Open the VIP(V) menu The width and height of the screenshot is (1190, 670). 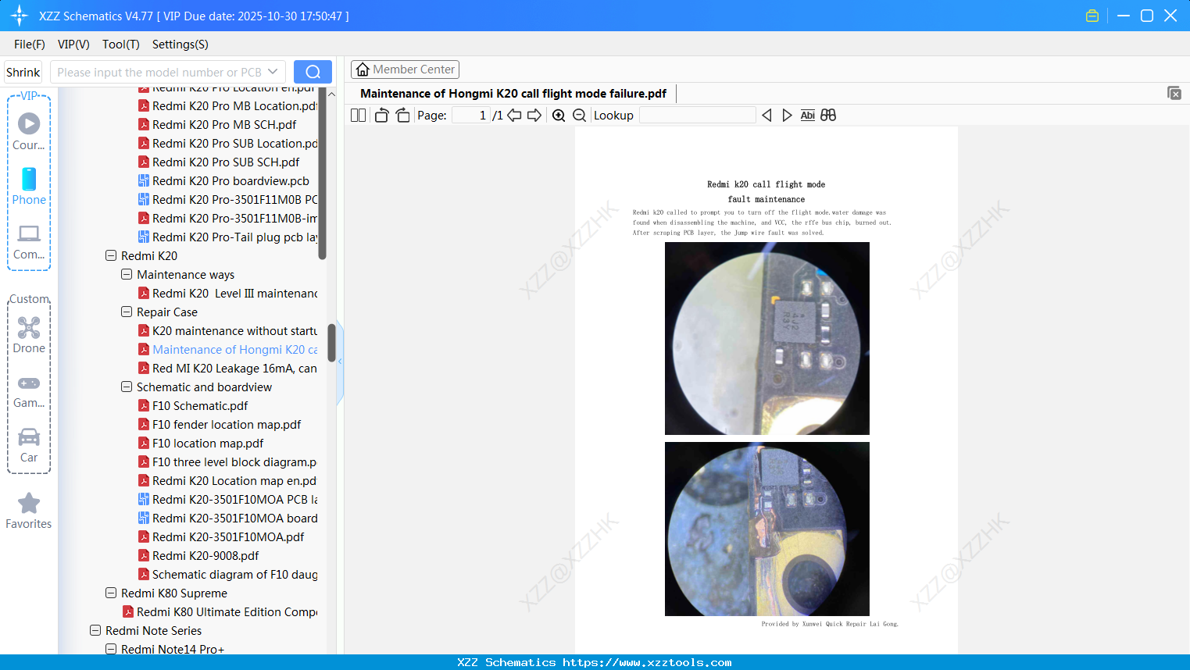point(73,45)
